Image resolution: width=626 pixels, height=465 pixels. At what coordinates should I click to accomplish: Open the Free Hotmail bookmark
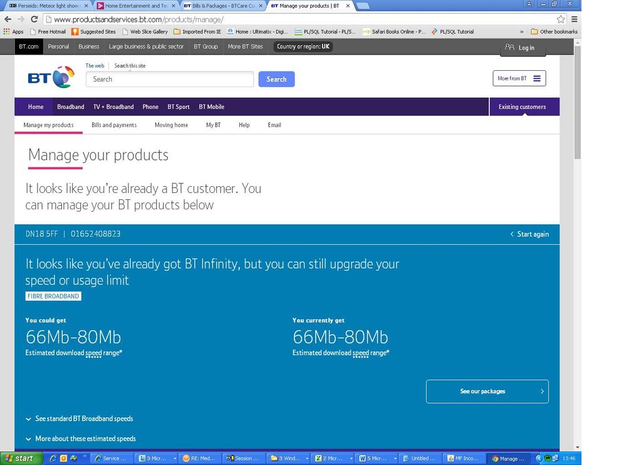tap(48, 31)
